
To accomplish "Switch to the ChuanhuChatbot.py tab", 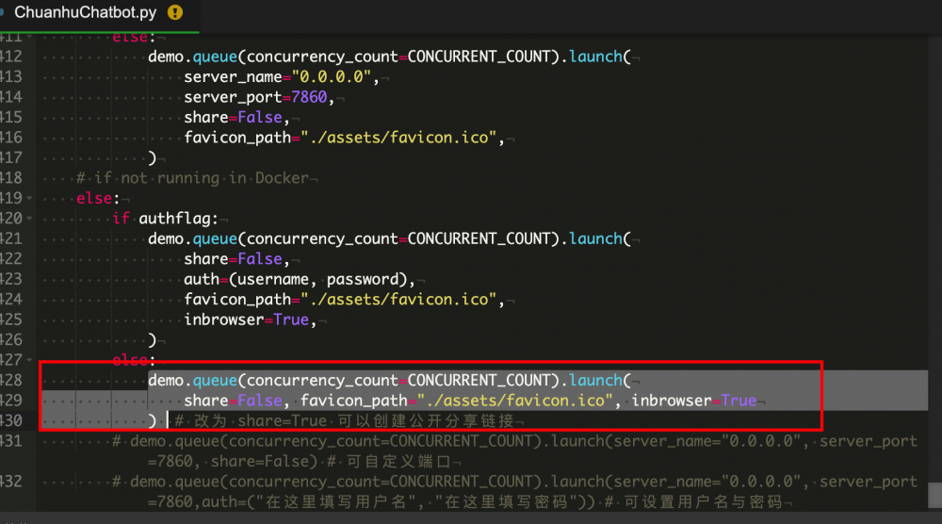I will [x=85, y=12].
